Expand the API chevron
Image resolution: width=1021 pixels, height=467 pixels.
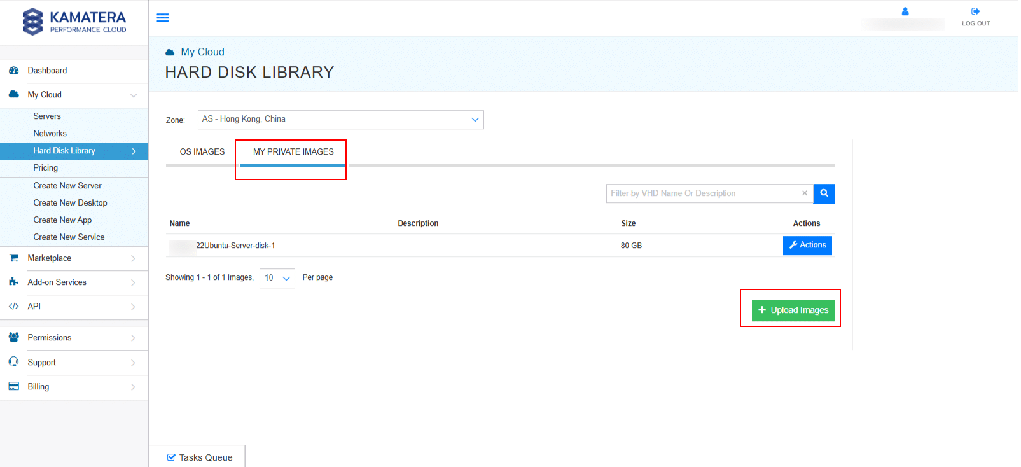click(133, 307)
